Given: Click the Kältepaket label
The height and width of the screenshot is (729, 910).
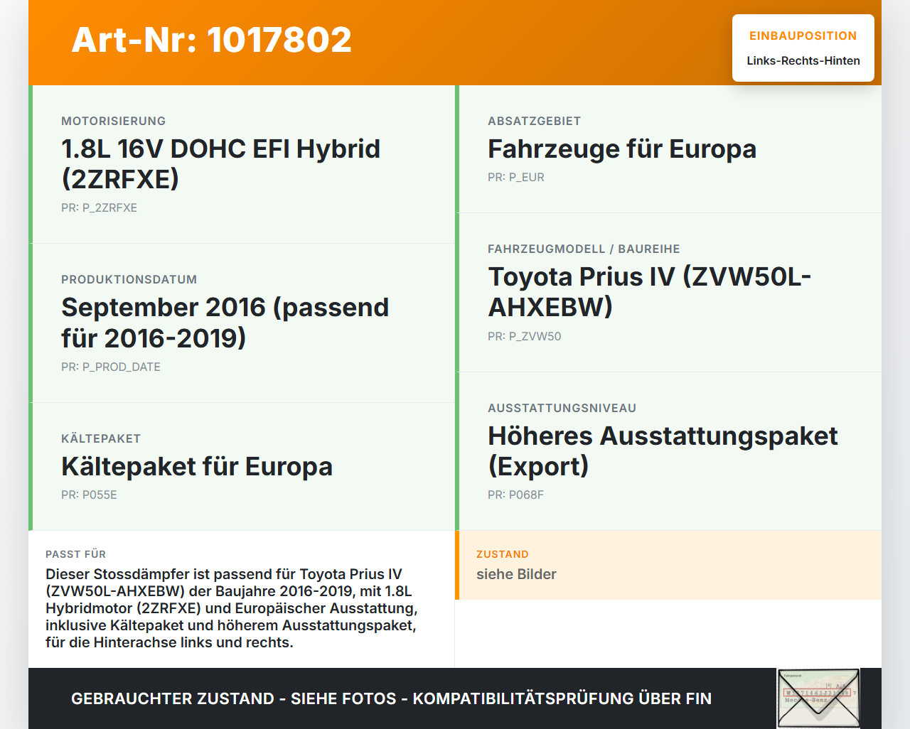Looking at the screenshot, I should tap(101, 438).
